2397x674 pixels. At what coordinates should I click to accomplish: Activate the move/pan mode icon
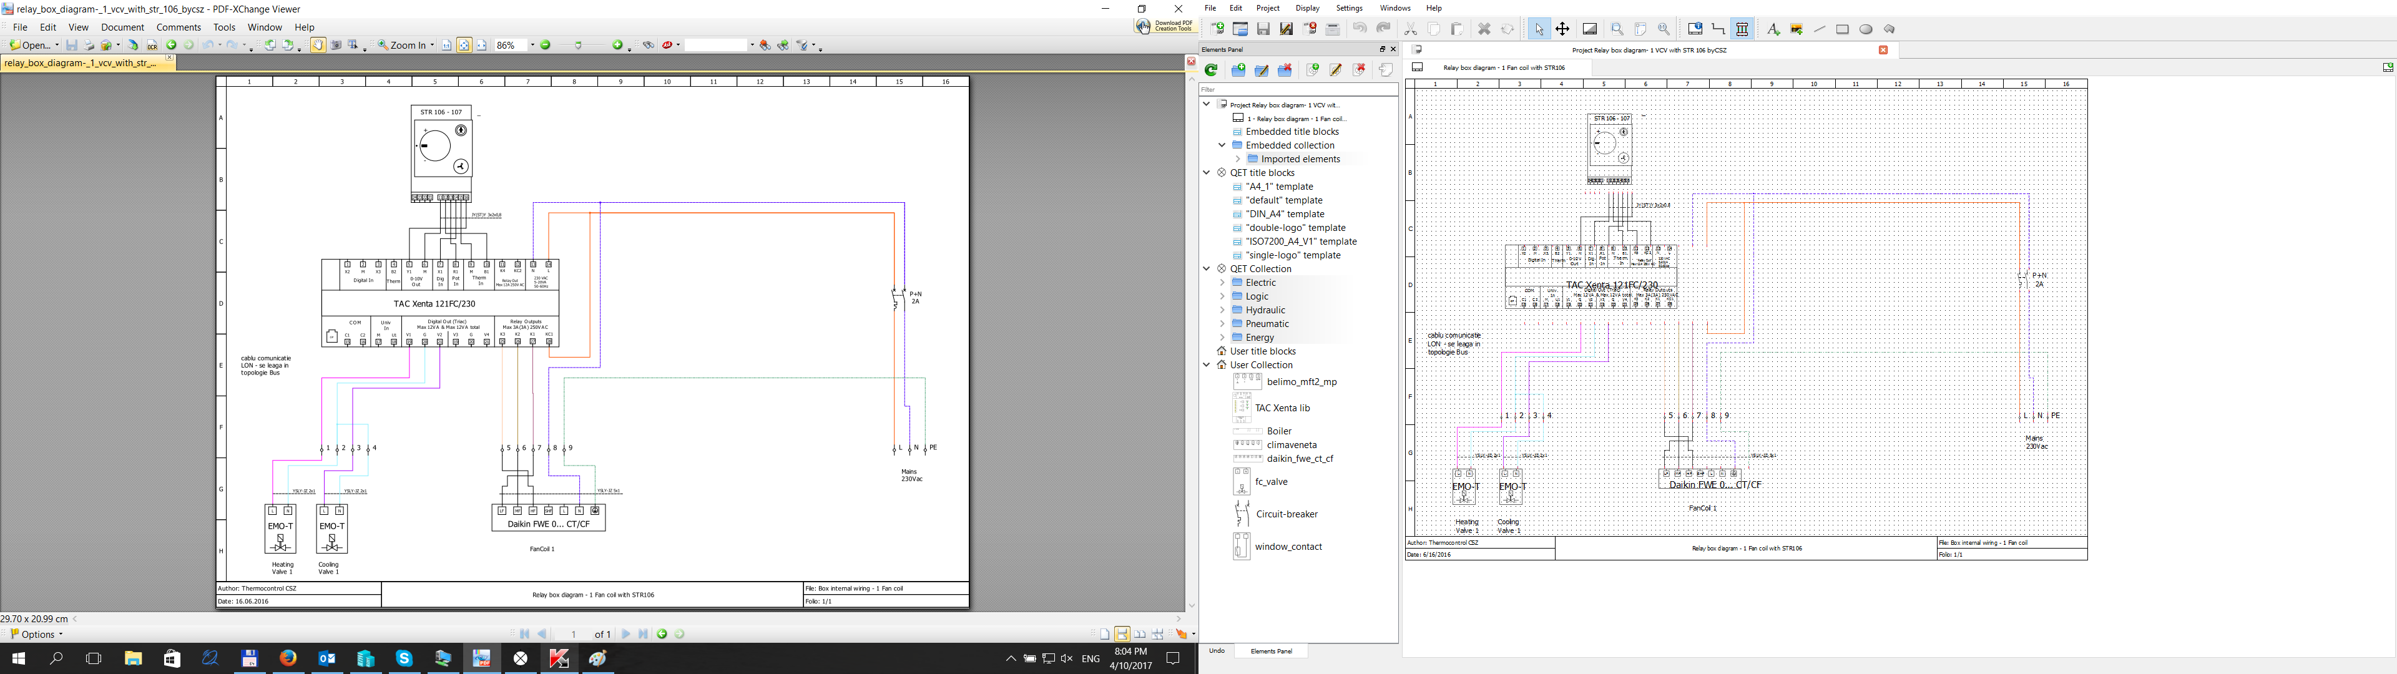pos(1562,29)
